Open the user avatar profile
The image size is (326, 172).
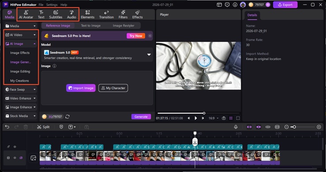pyautogui.click(x=243, y=4)
